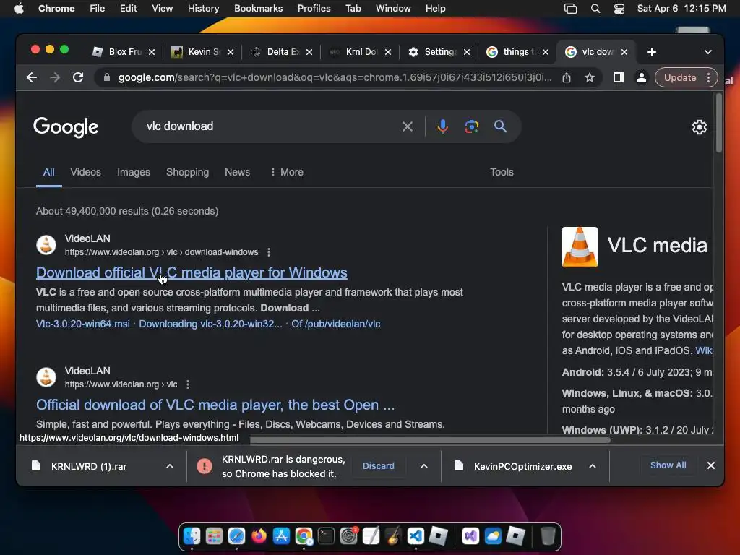Select the Images search filter
Viewport: 740px width, 555px height.
click(134, 172)
